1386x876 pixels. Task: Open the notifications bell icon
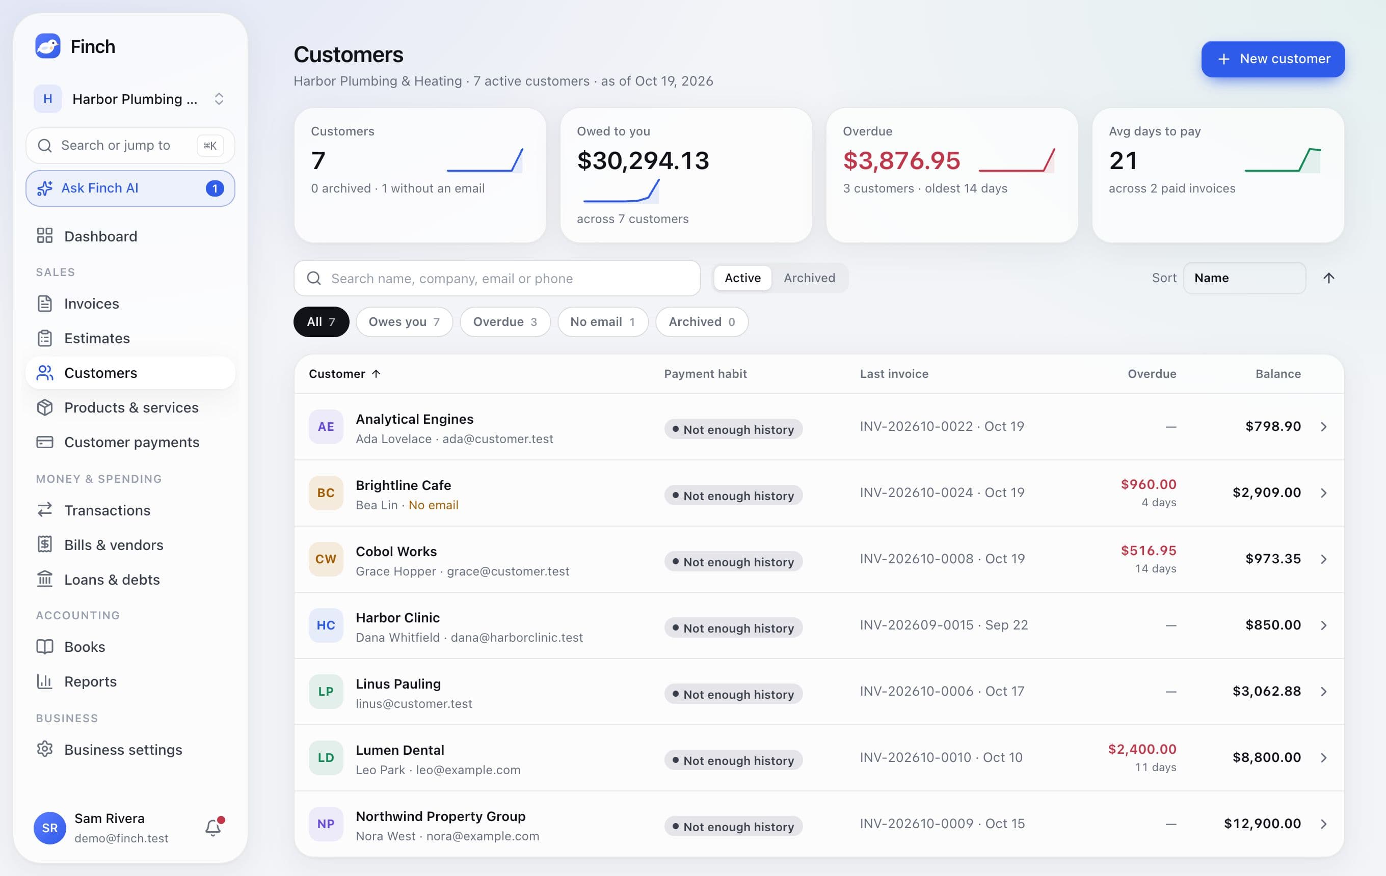pyautogui.click(x=214, y=827)
